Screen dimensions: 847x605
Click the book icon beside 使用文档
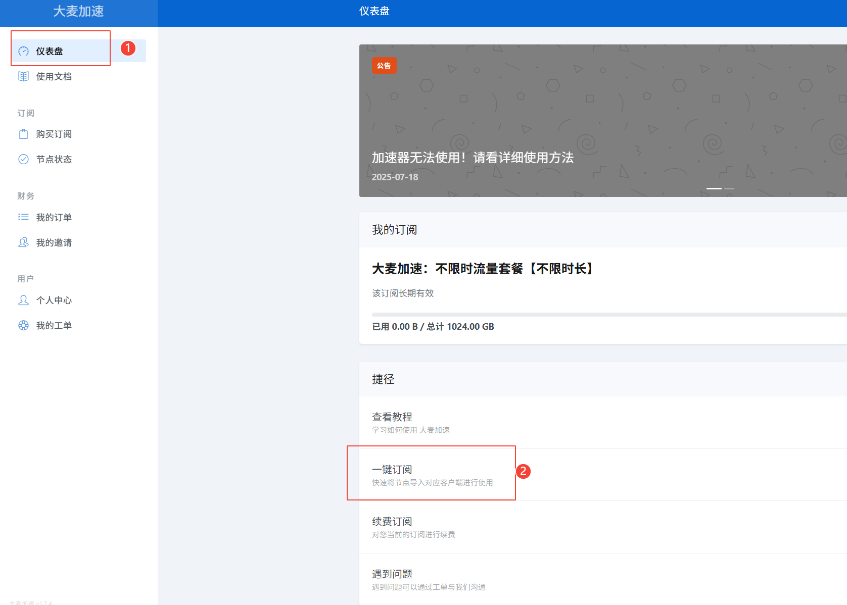point(23,76)
